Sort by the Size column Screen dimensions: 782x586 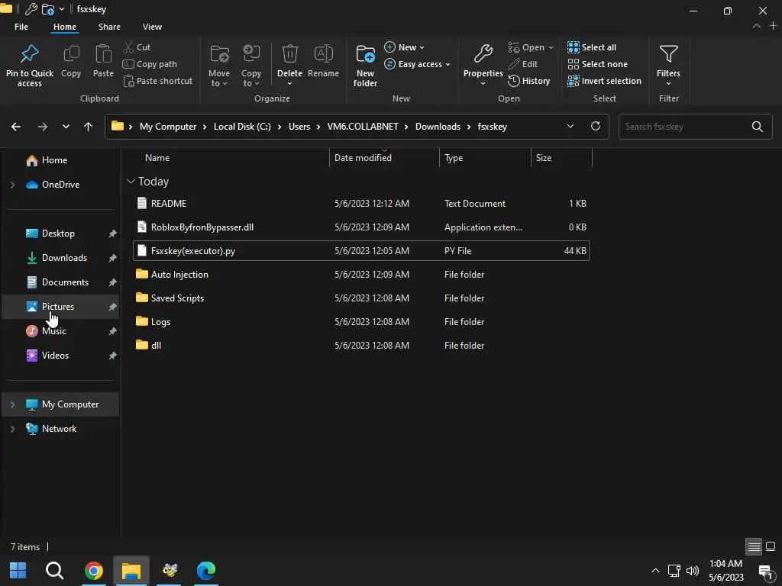click(544, 158)
